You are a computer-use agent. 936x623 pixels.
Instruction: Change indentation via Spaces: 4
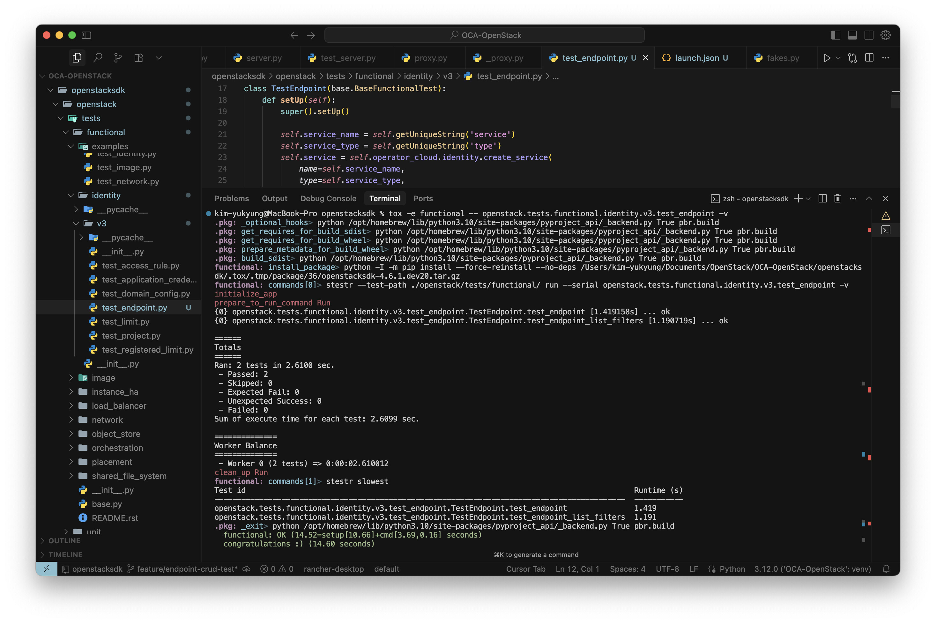628,568
